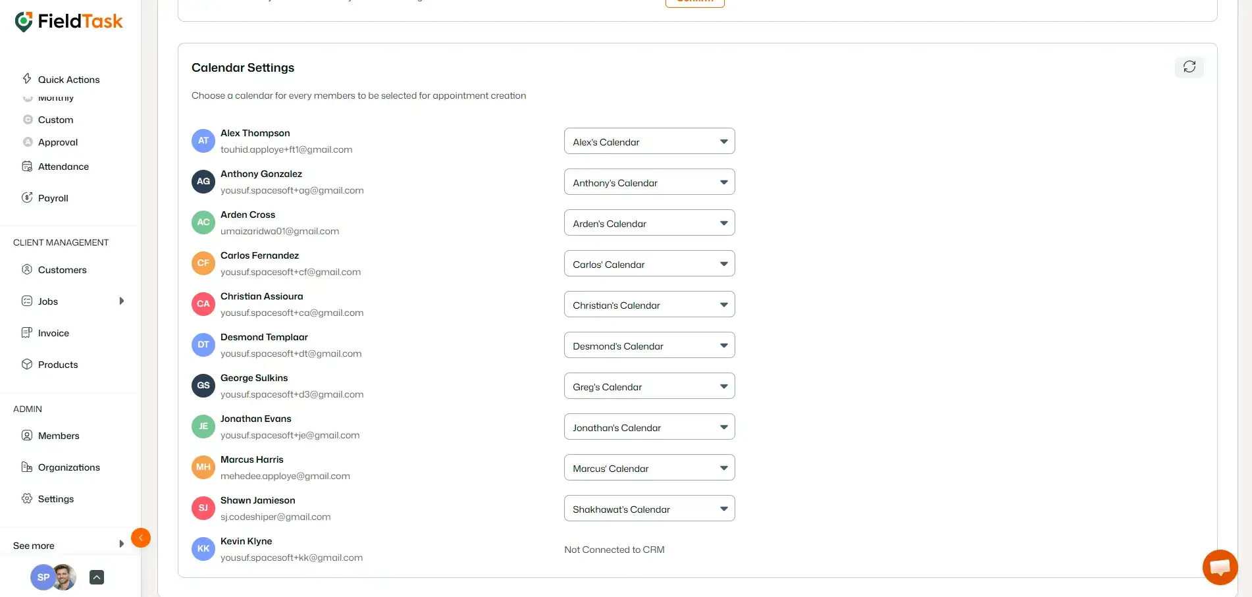Open Shakhawat's Calendar dropdown
Image resolution: width=1252 pixels, height=597 pixels.
tap(649, 509)
